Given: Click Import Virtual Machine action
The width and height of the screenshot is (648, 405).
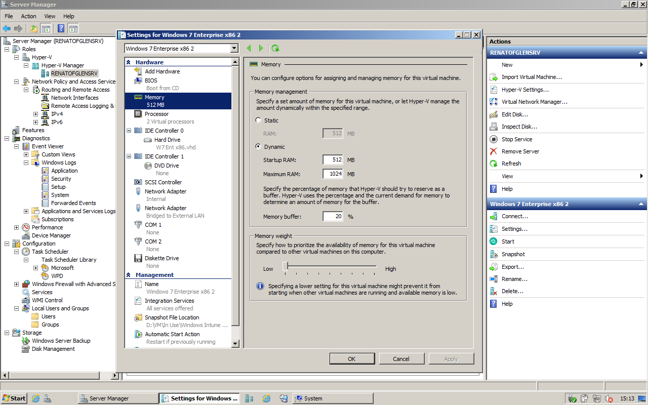Looking at the screenshot, I should 532,77.
